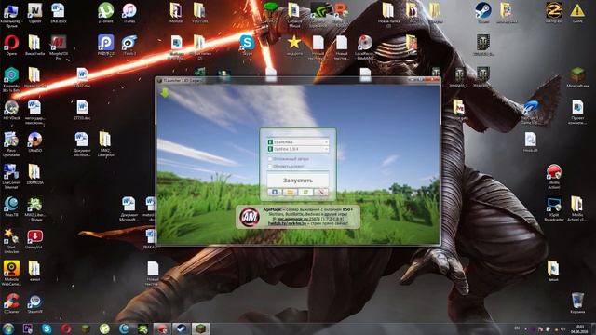Follow the twitch.tv link in banner
The height and width of the screenshot is (335, 596).
click(287, 223)
